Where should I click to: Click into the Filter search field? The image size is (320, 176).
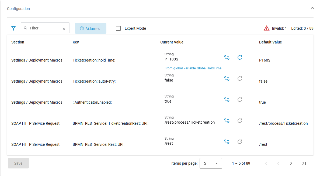point(44,28)
